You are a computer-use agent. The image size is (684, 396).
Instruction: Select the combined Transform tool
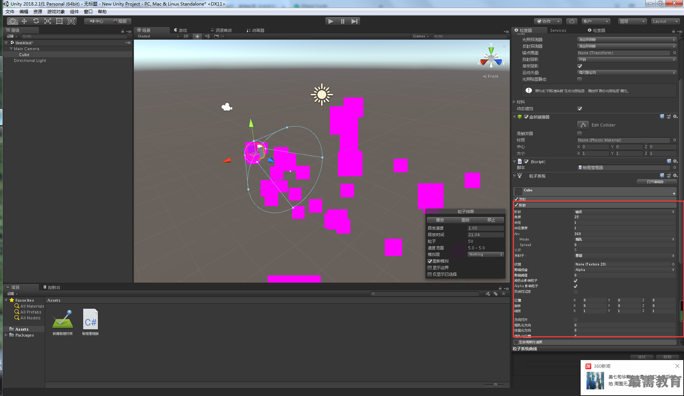[71, 21]
